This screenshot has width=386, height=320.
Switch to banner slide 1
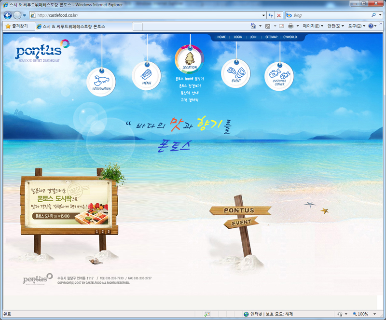[97, 231]
